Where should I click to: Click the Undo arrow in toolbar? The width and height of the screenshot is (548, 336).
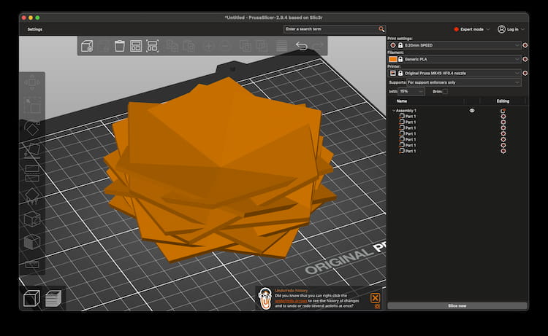tap(301, 46)
